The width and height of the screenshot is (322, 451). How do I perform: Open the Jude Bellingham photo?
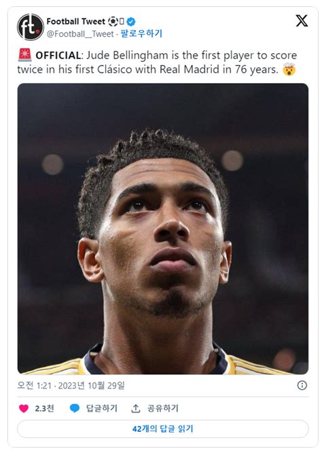[163, 229]
